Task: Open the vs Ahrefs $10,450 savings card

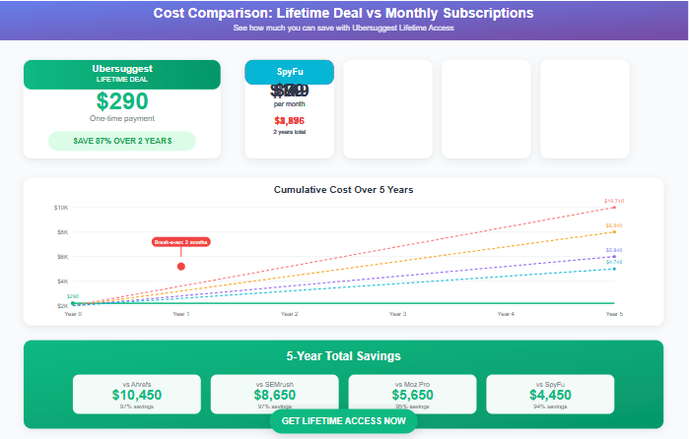Action: [x=137, y=393]
